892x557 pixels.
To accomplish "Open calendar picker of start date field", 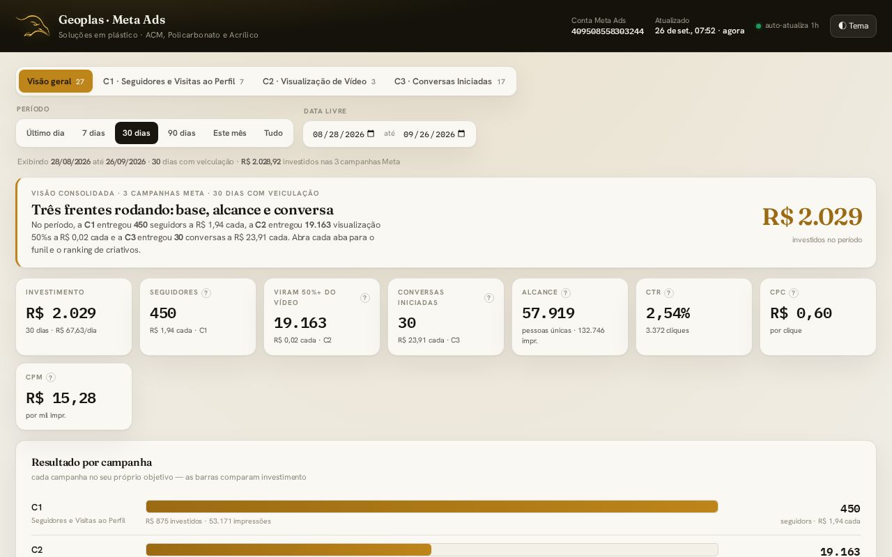I will [371, 134].
